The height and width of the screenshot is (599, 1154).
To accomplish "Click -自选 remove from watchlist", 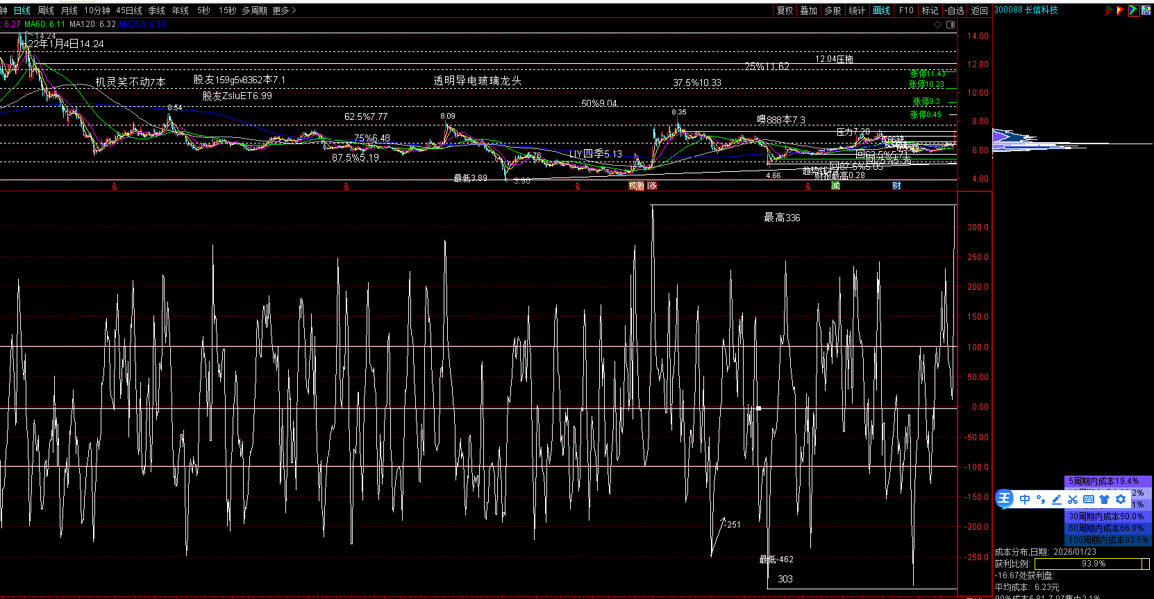I will 955,10.
